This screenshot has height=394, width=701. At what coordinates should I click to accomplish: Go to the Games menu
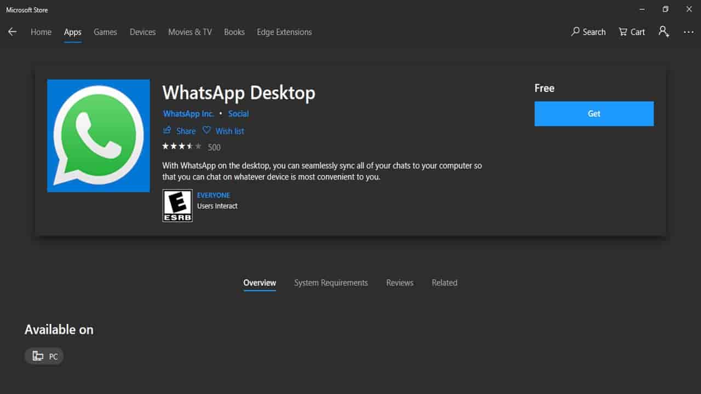(x=105, y=32)
